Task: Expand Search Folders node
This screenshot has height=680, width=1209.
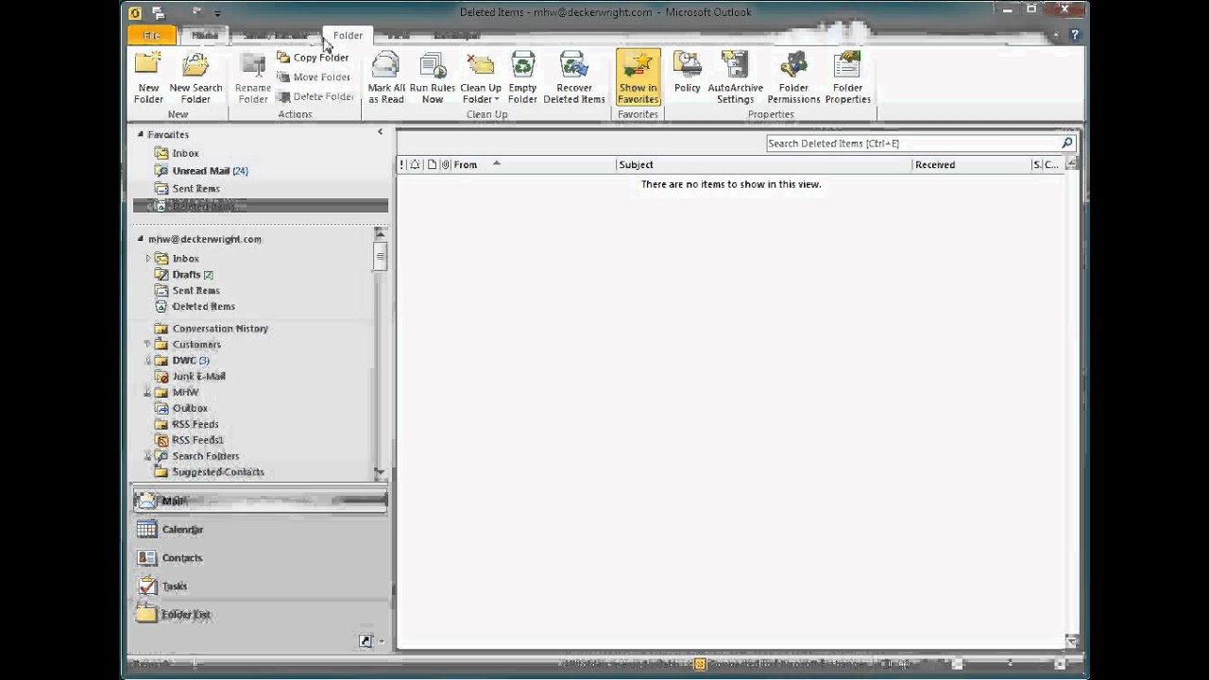Action: click(148, 456)
